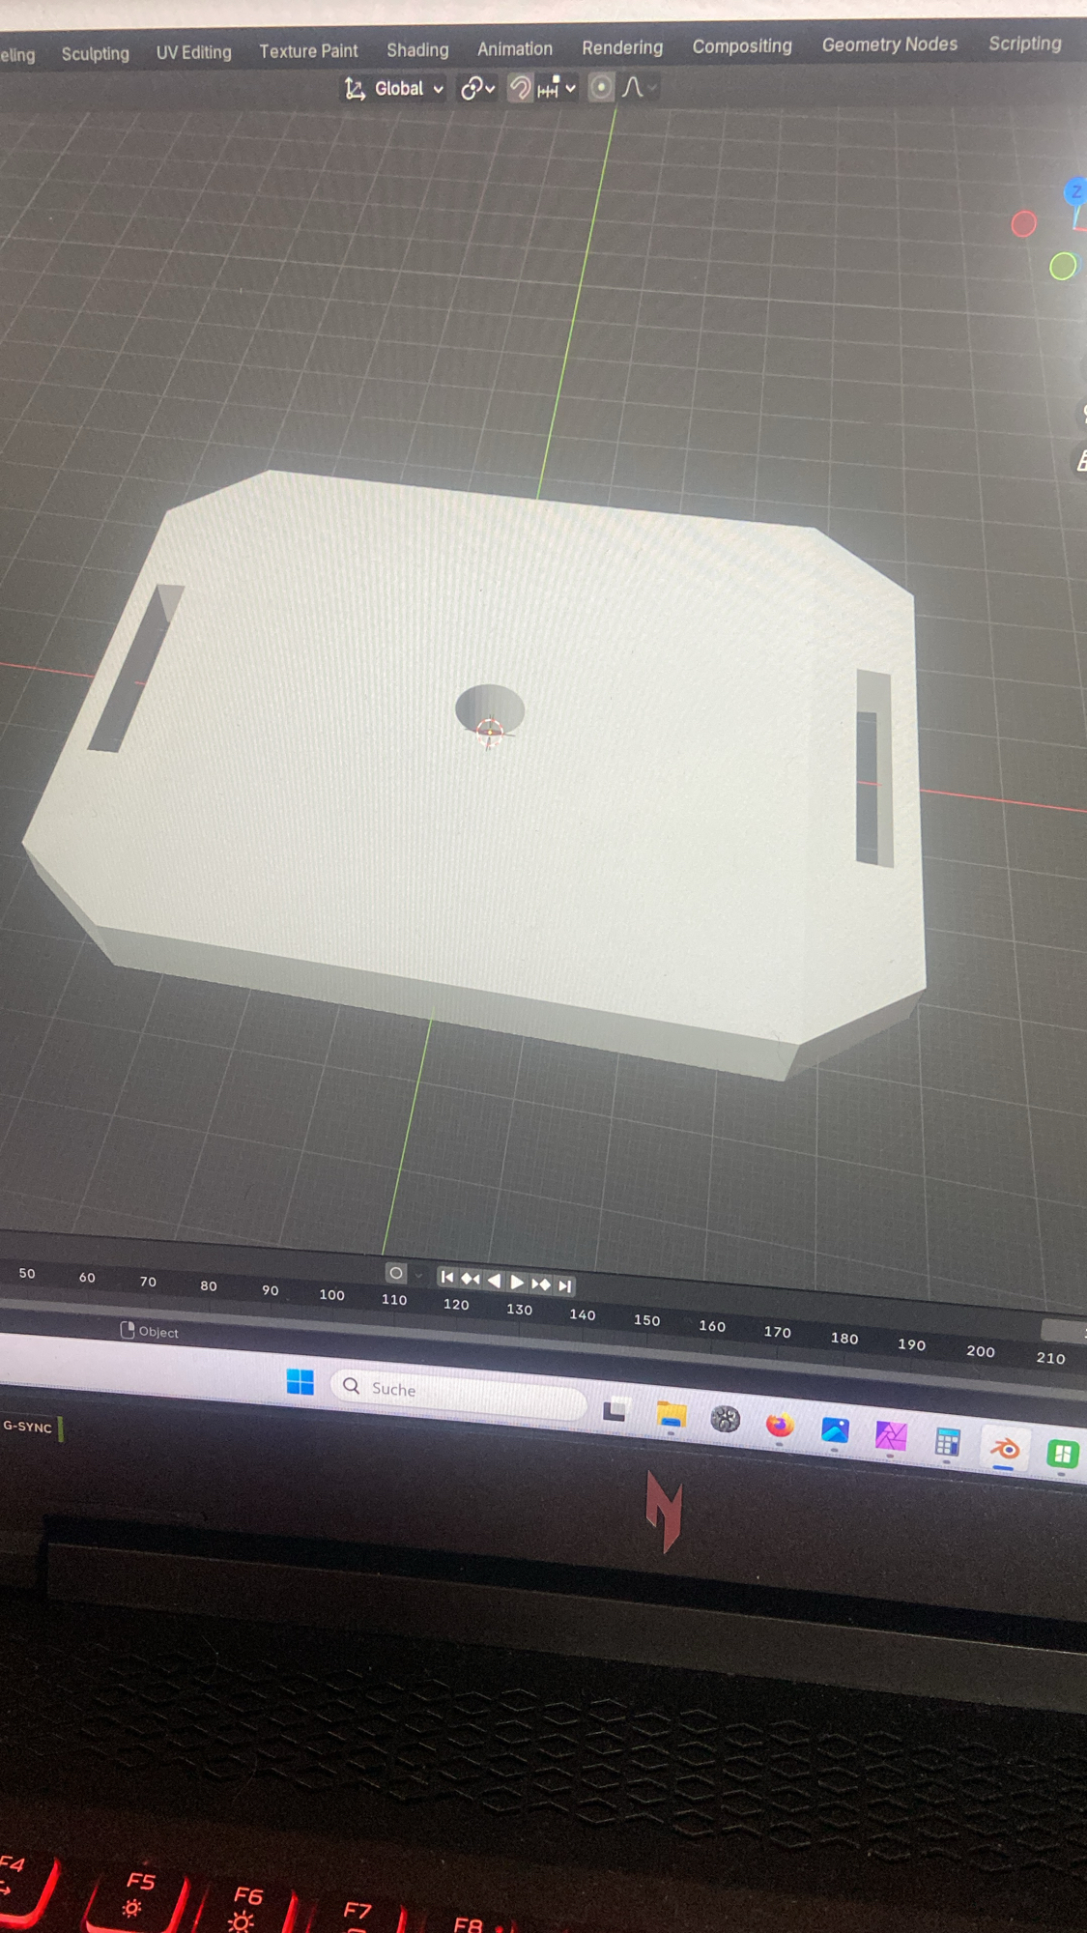Open the Geometry Nodes workspace tab

coord(889,44)
